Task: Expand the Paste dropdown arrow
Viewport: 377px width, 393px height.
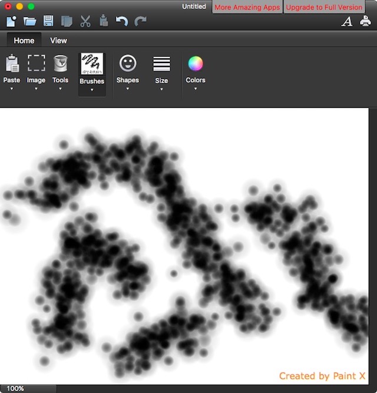Action: [12, 89]
